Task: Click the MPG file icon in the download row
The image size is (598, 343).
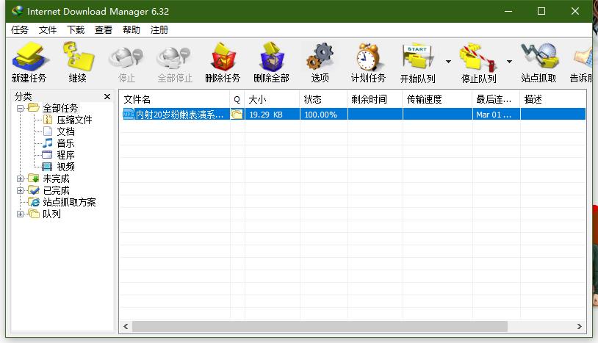Action: pyautogui.click(x=128, y=114)
